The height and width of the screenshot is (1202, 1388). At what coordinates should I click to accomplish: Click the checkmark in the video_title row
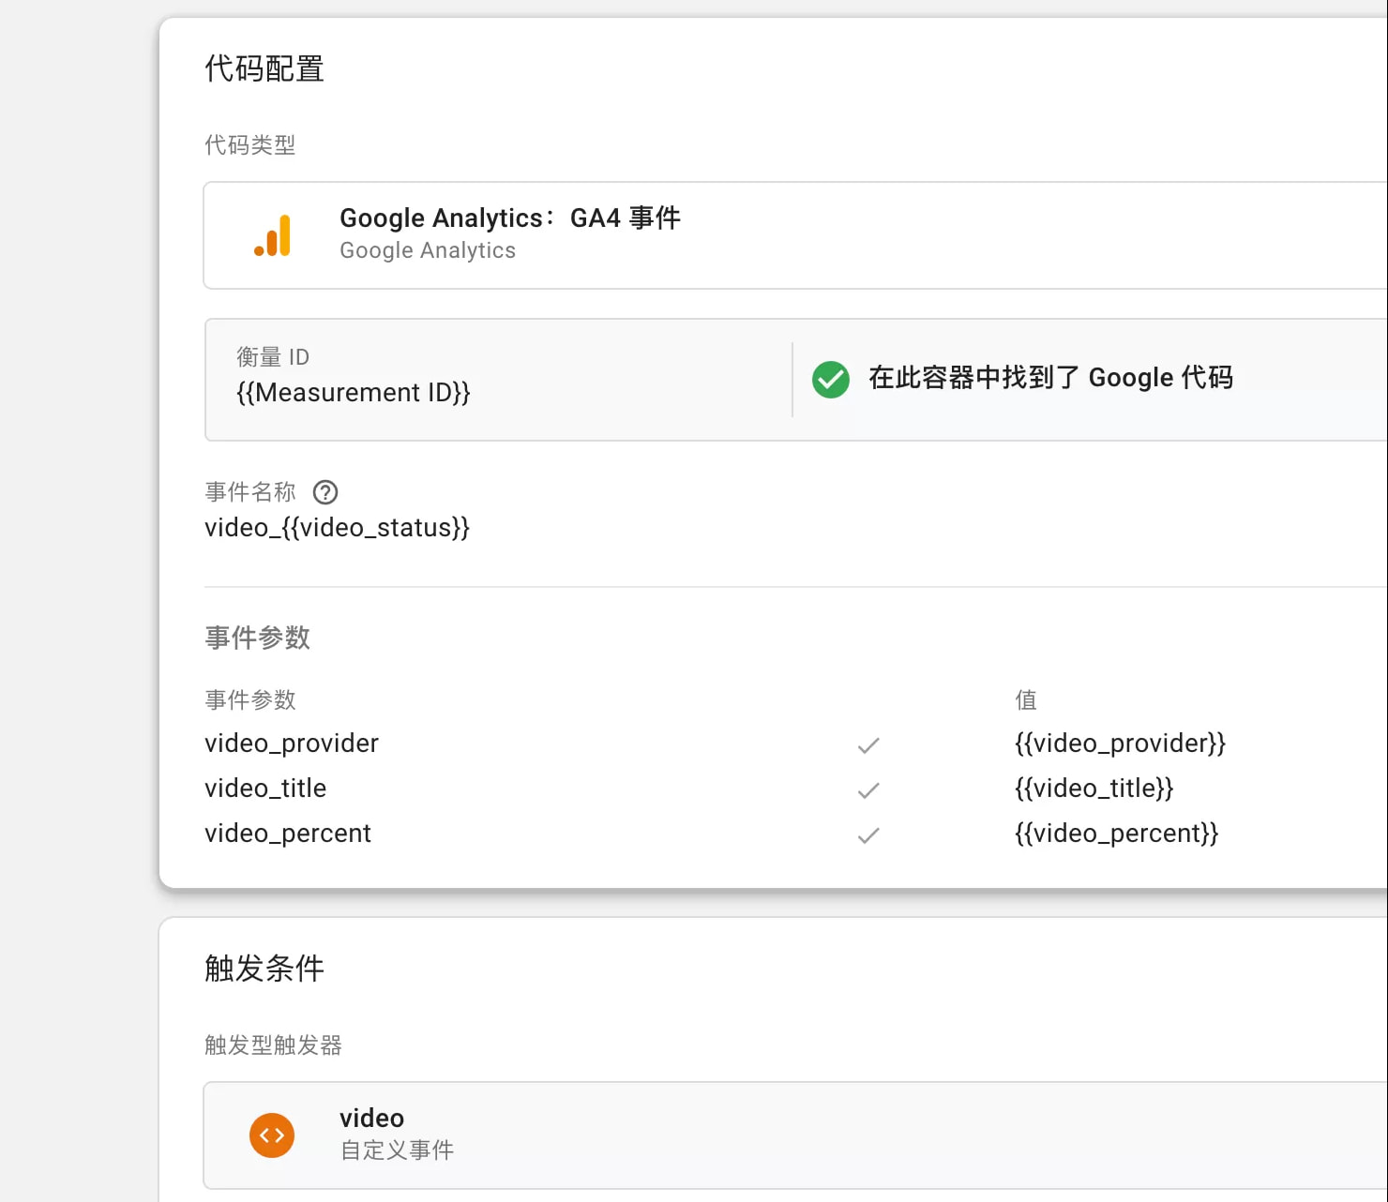point(868,790)
